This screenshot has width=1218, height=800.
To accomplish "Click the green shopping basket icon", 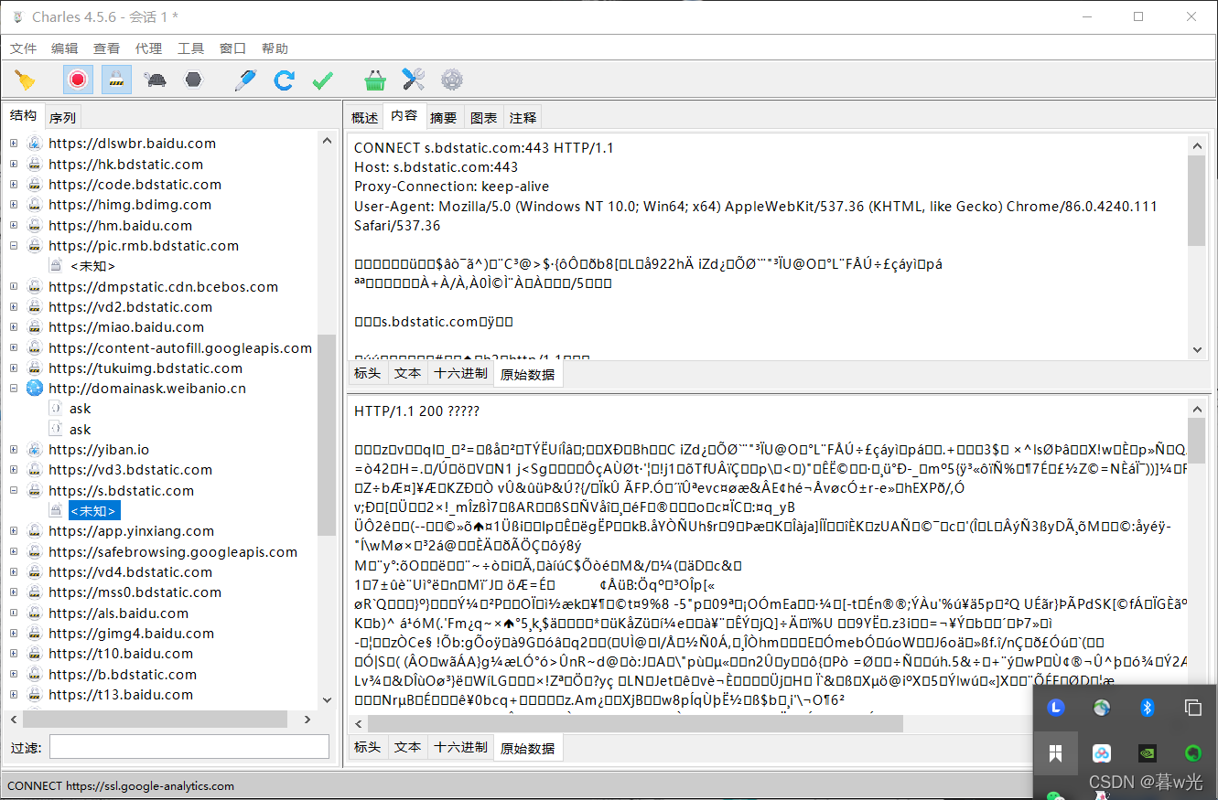I will [374, 80].
